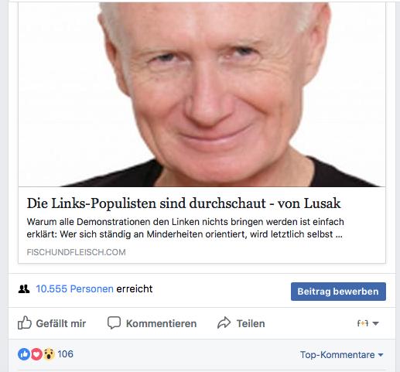Open the article preview portrait image

[x=202, y=94]
